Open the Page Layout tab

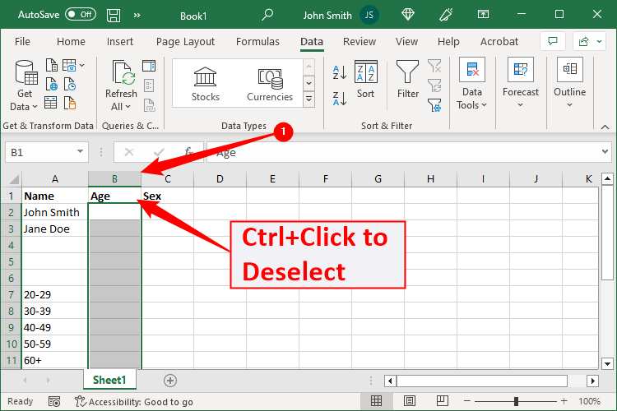185,42
